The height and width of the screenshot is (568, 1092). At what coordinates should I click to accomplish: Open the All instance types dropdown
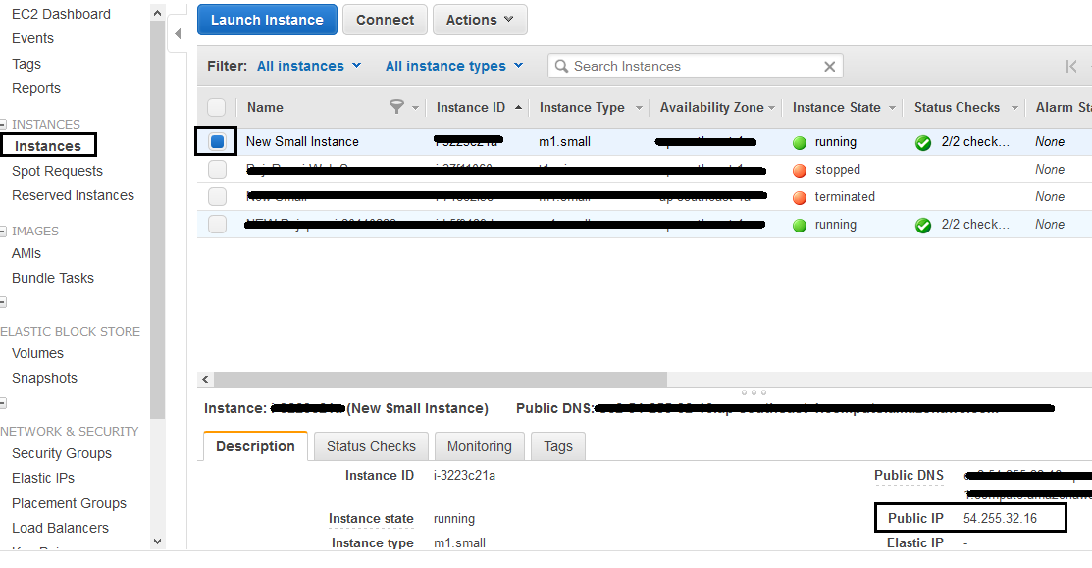[x=454, y=65]
